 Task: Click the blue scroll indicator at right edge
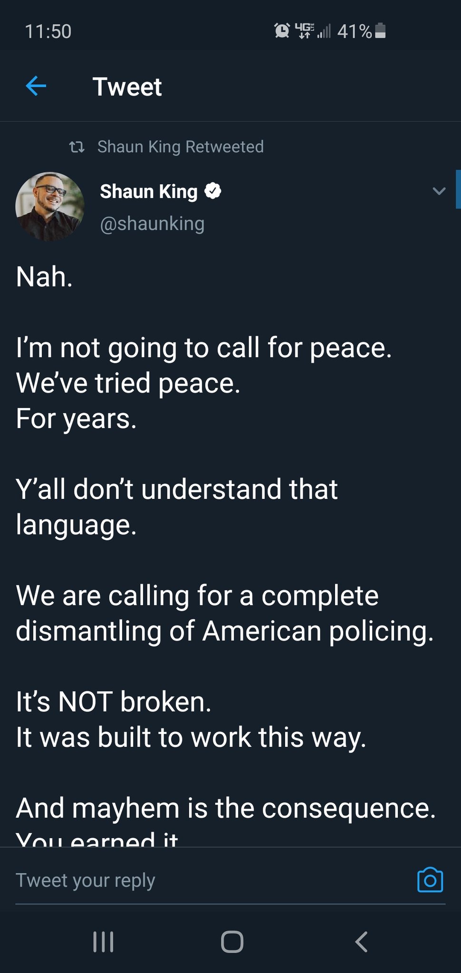click(x=458, y=189)
